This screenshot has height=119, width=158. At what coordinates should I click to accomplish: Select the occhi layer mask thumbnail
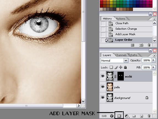pos(120,76)
